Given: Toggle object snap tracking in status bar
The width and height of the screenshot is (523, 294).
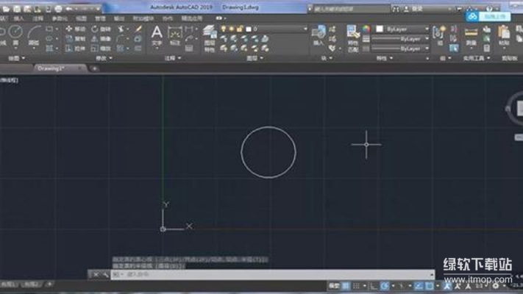Looking at the screenshot, I should [419, 286].
